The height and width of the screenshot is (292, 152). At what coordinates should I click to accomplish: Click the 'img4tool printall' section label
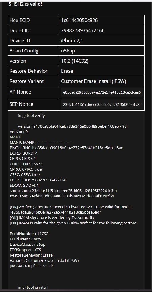(x=33, y=287)
